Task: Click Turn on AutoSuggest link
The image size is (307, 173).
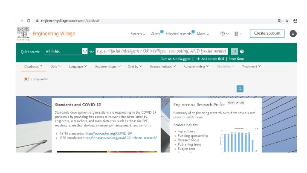Action: pos(175,59)
